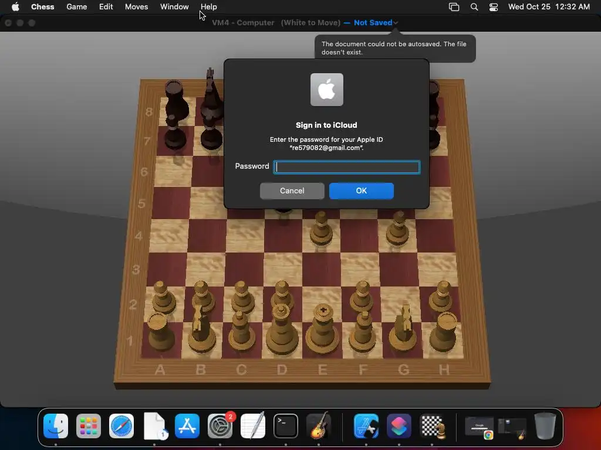Screen dimensions: 601x450
Task: Select the white pawn on G4
Action: pyautogui.click(x=397, y=229)
